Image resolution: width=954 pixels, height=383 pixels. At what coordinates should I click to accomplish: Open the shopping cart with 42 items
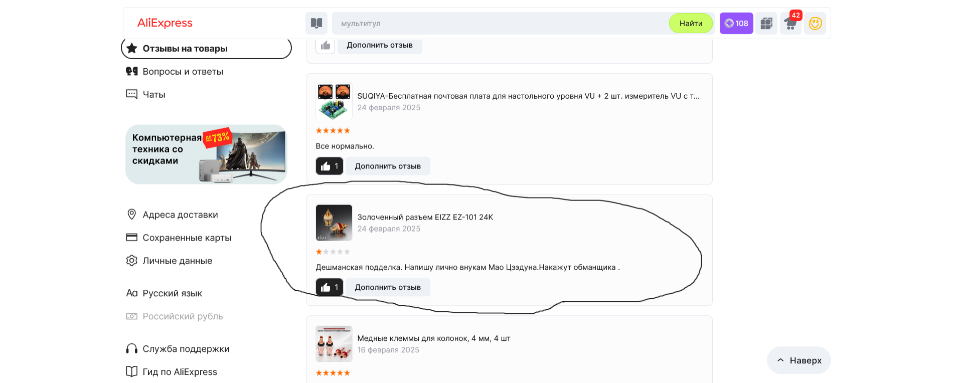791,23
